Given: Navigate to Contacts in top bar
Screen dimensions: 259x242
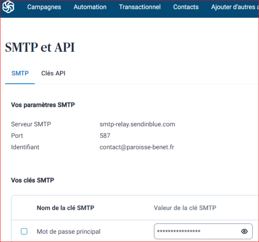Looking at the screenshot, I should 186,7.
